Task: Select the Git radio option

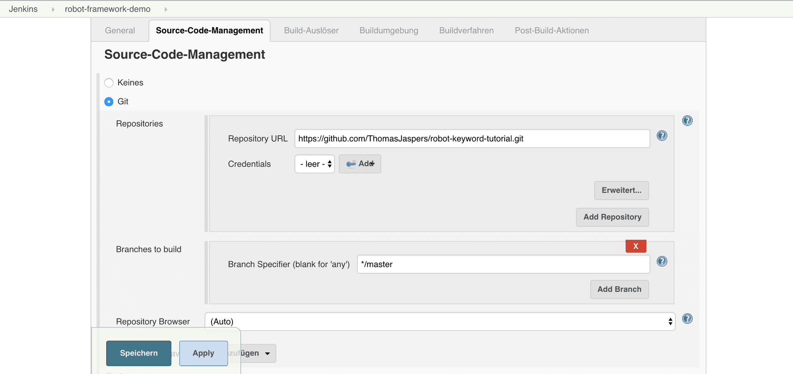Action: [109, 102]
